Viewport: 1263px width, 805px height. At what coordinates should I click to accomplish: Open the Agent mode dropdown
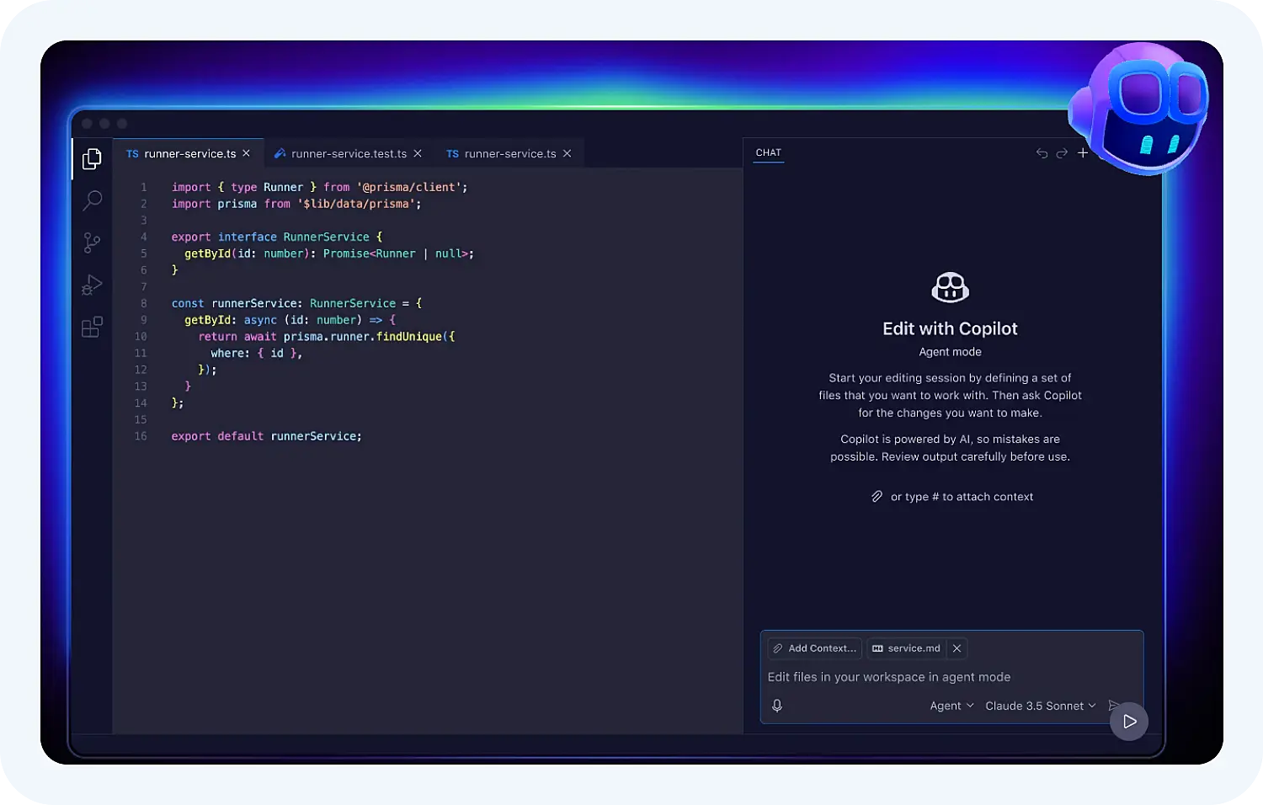pyautogui.click(x=951, y=706)
